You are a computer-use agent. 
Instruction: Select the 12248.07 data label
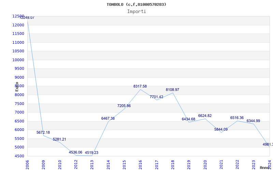[27, 18]
